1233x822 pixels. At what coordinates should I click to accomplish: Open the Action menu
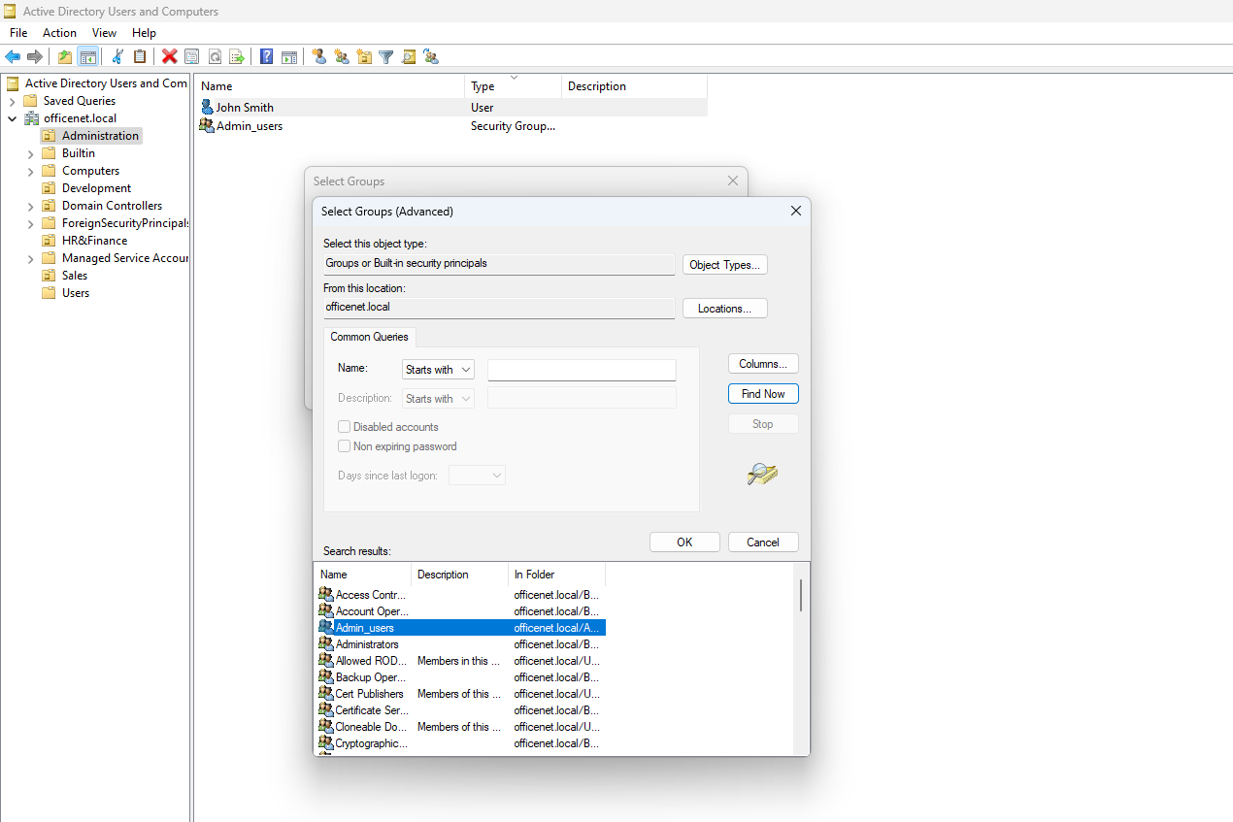59,33
